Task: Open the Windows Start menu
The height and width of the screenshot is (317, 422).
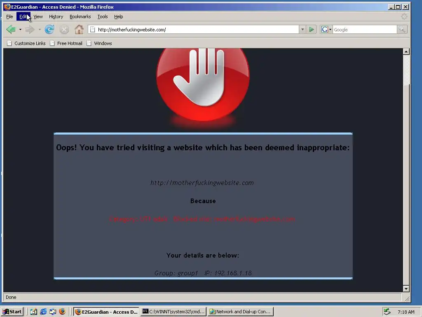Action: coord(12,312)
